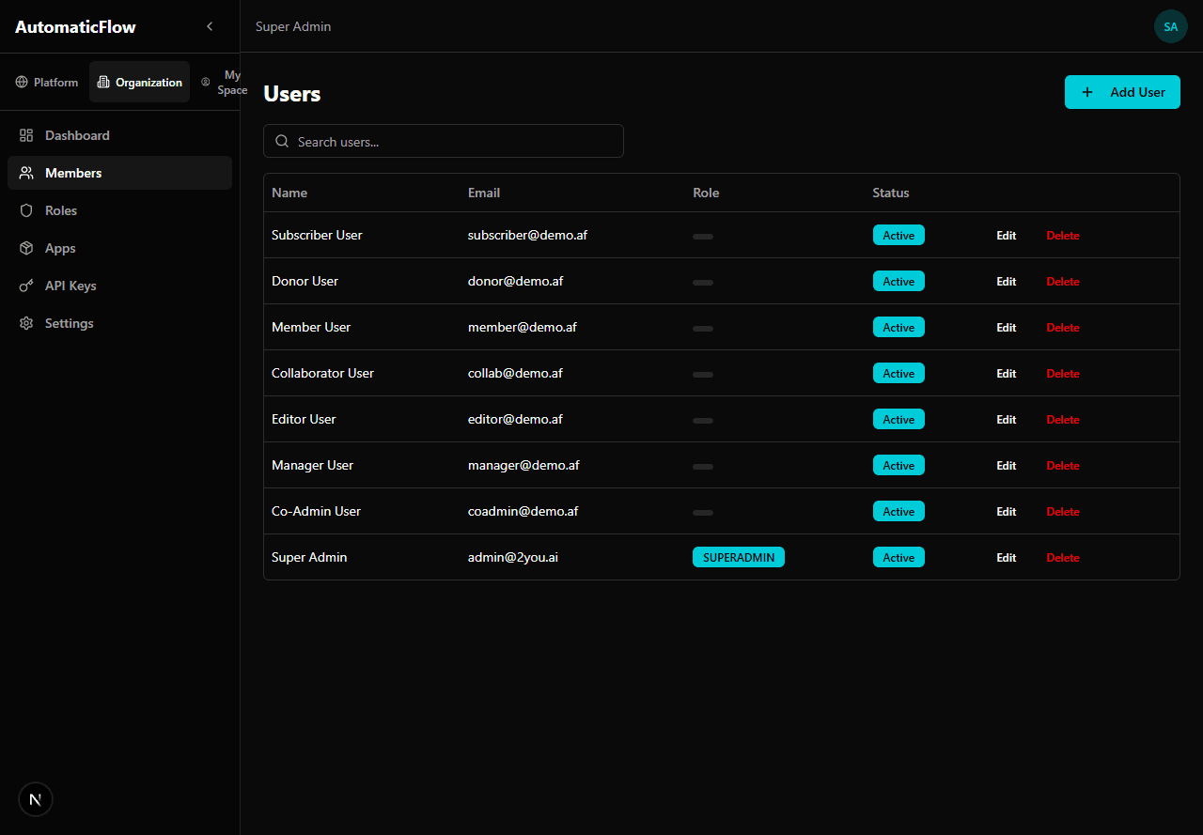Click the Add User button
The image size is (1203, 835).
pyautogui.click(x=1122, y=92)
